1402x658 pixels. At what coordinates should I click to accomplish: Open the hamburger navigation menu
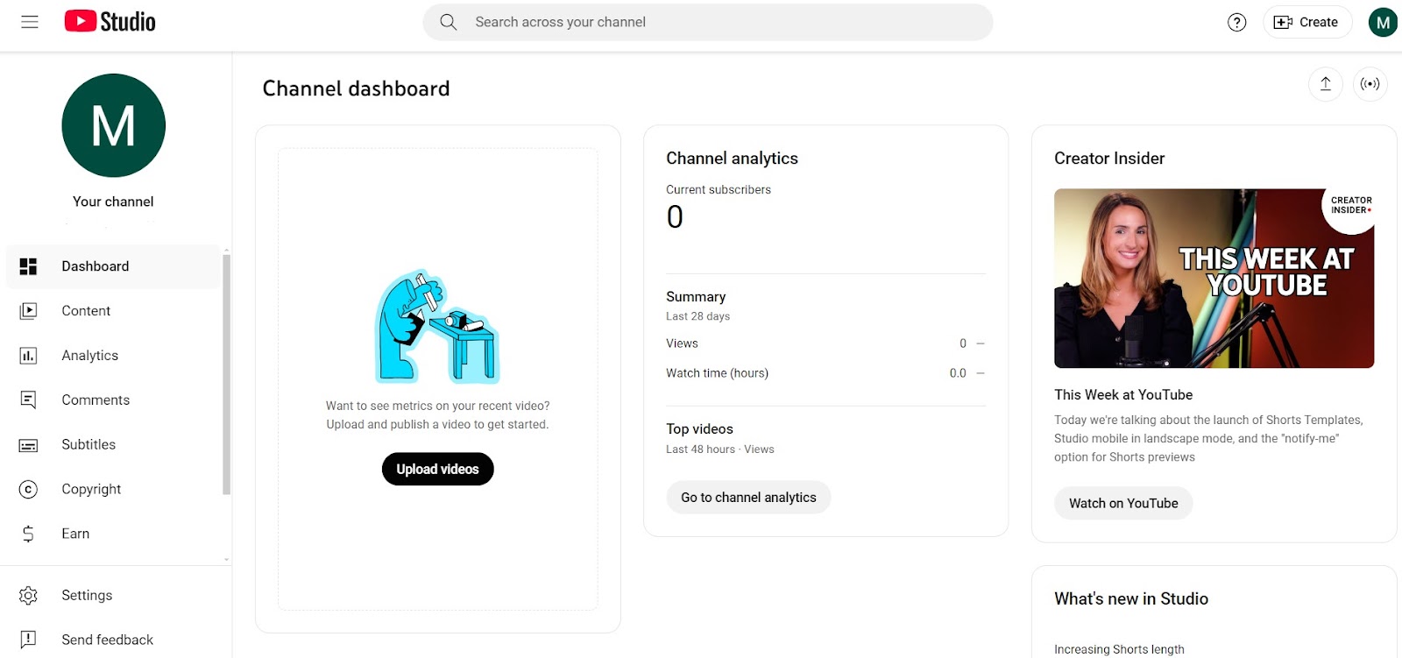coord(30,22)
